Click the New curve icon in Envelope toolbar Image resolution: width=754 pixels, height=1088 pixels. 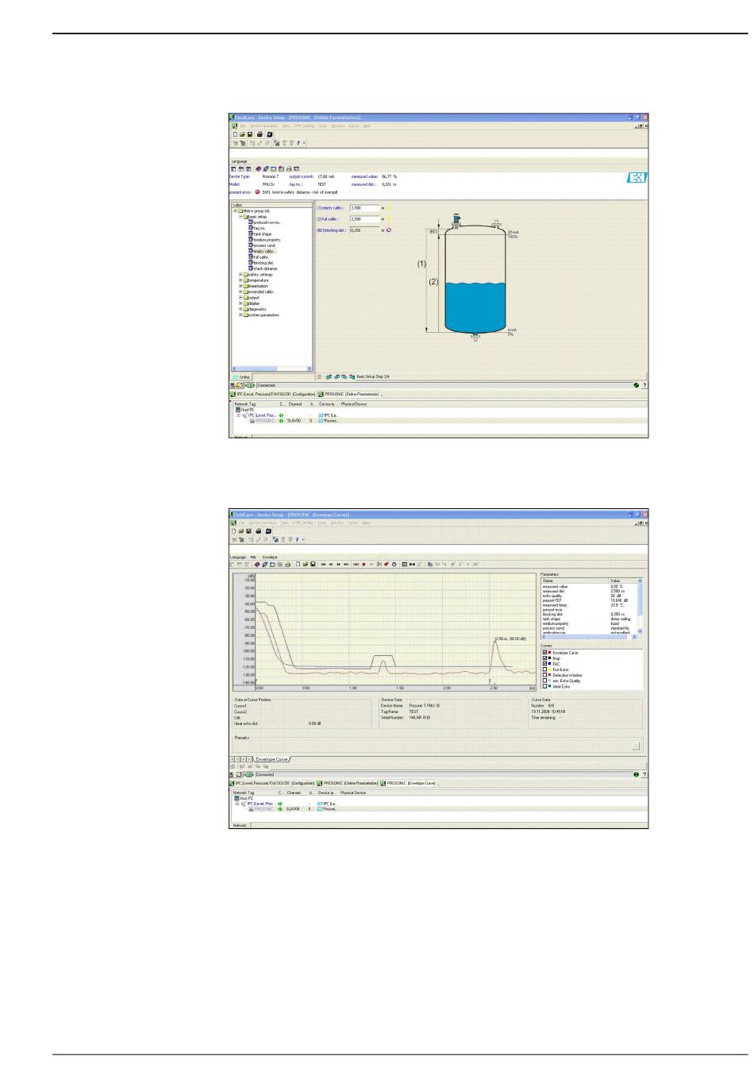click(x=298, y=565)
